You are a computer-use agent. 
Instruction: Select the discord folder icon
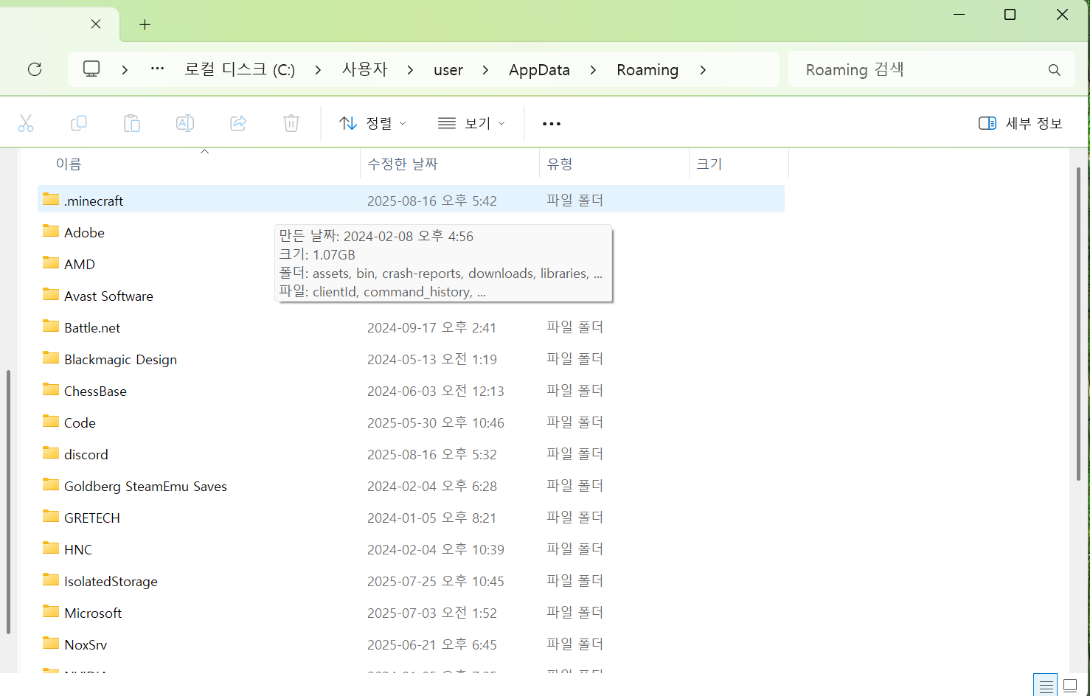51,453
